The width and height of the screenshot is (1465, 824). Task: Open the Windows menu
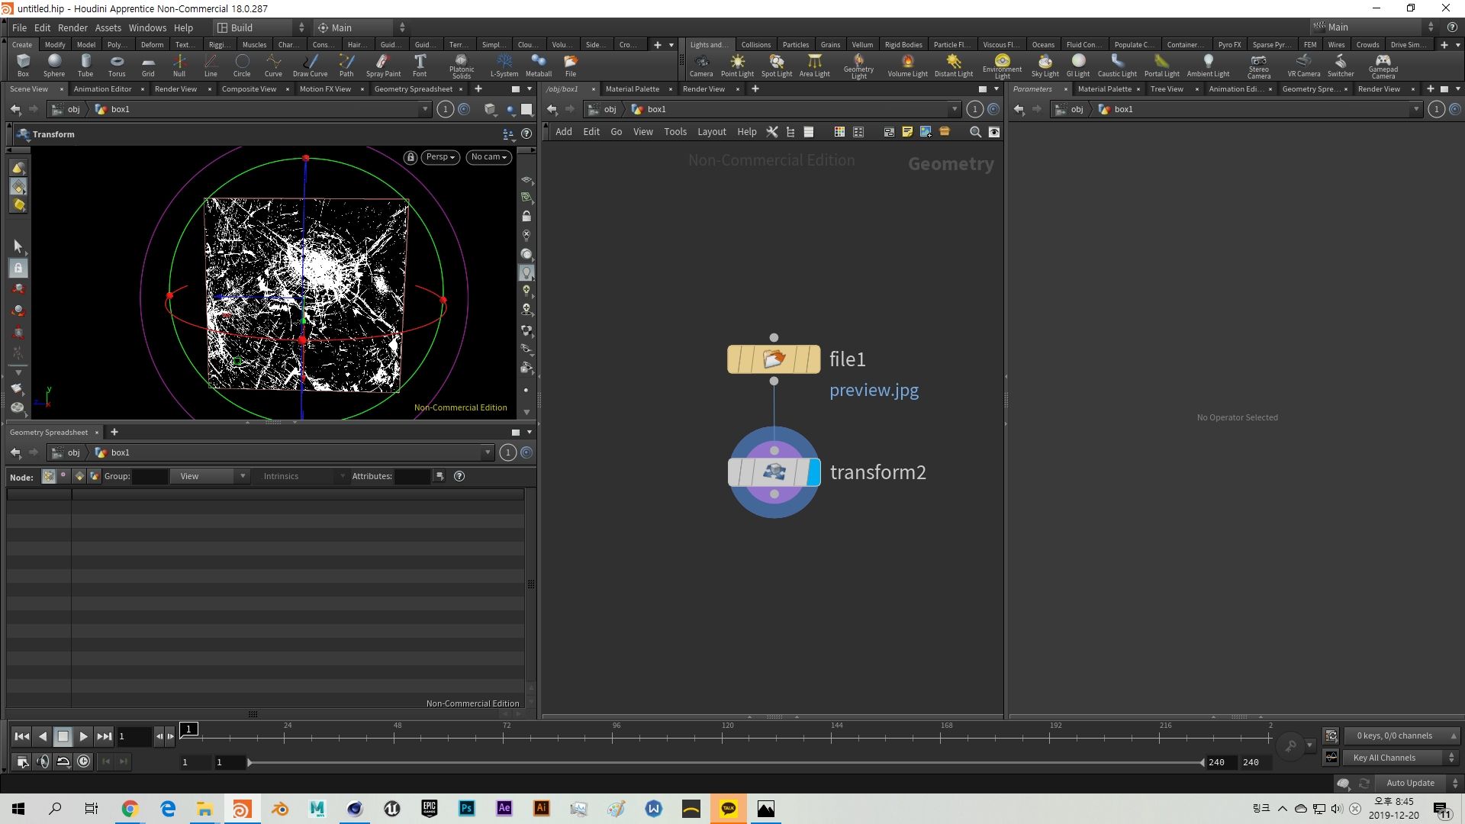pyautogui.click(x=147, y=27)
